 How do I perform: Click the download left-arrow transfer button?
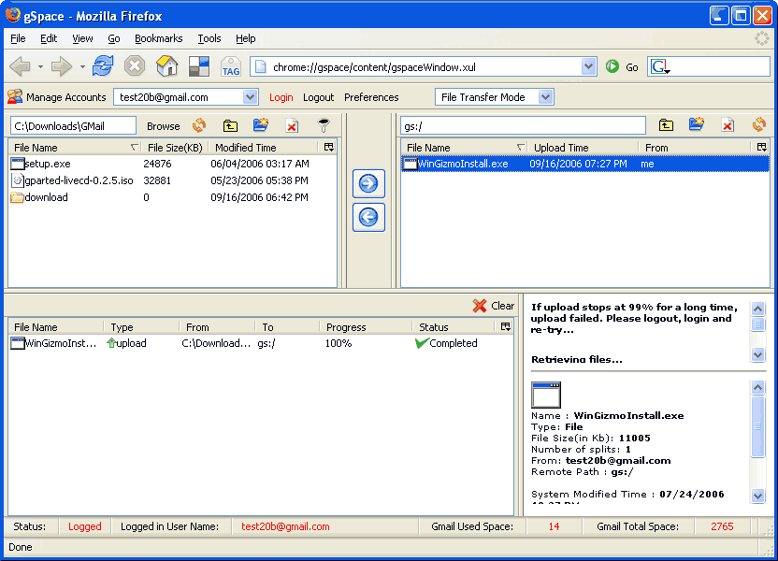pos(368,217)
